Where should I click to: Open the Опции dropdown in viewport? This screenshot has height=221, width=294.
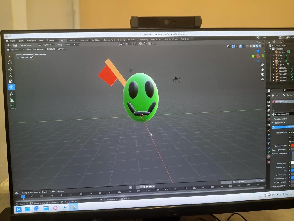coord(260,42)
